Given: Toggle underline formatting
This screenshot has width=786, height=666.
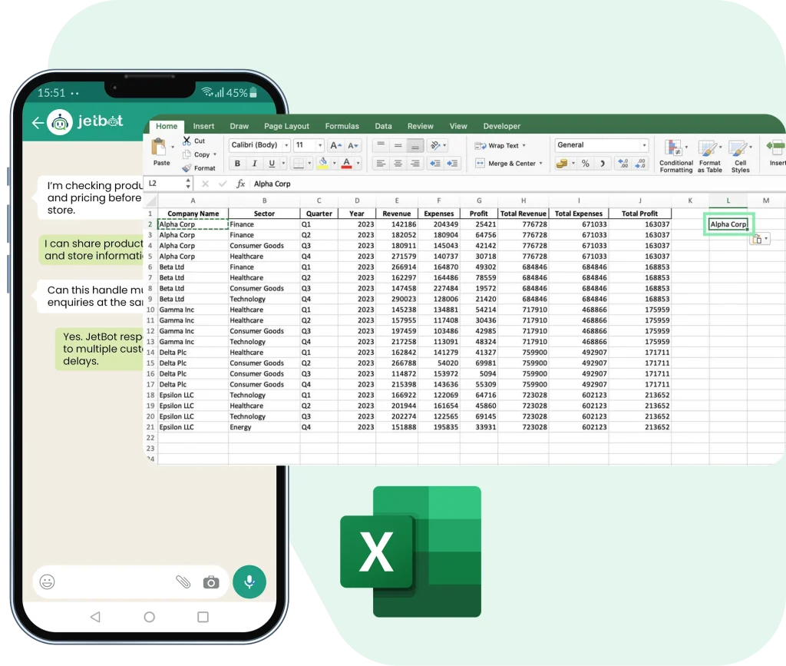Looking at the screenshot, I should (272, 164).
